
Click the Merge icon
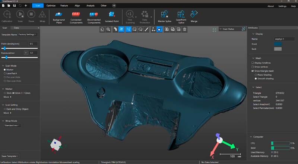194,16
